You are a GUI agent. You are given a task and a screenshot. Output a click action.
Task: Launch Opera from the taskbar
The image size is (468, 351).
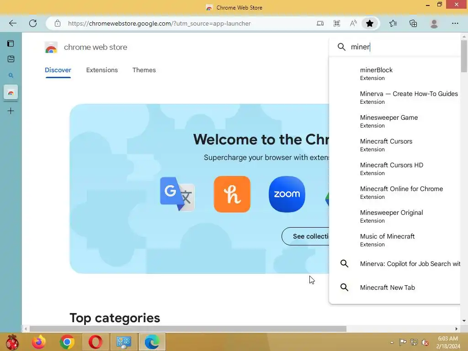click(x=95, y=342)
